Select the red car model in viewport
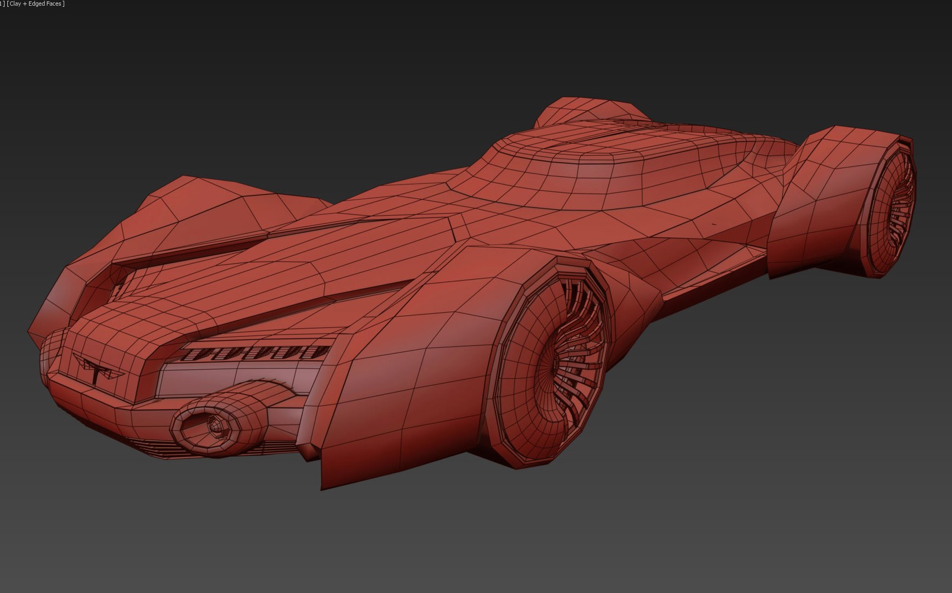The width and height of the screenshot is (952, 593). click(472, 293)
